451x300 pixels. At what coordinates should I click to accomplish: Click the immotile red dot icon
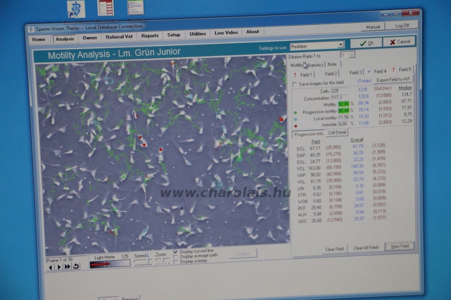pos(296,125)
